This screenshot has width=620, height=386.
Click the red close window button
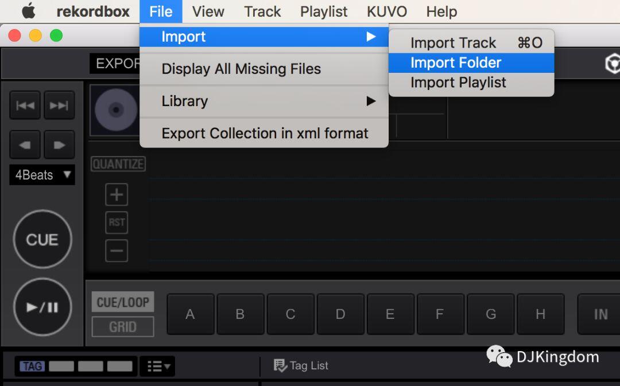click(14, 36)
